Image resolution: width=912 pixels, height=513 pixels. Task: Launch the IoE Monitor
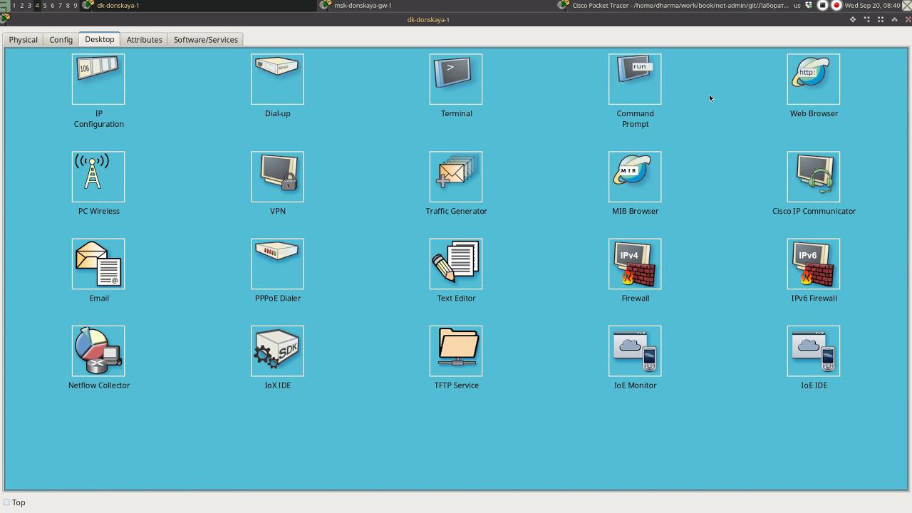coord(635,351)
